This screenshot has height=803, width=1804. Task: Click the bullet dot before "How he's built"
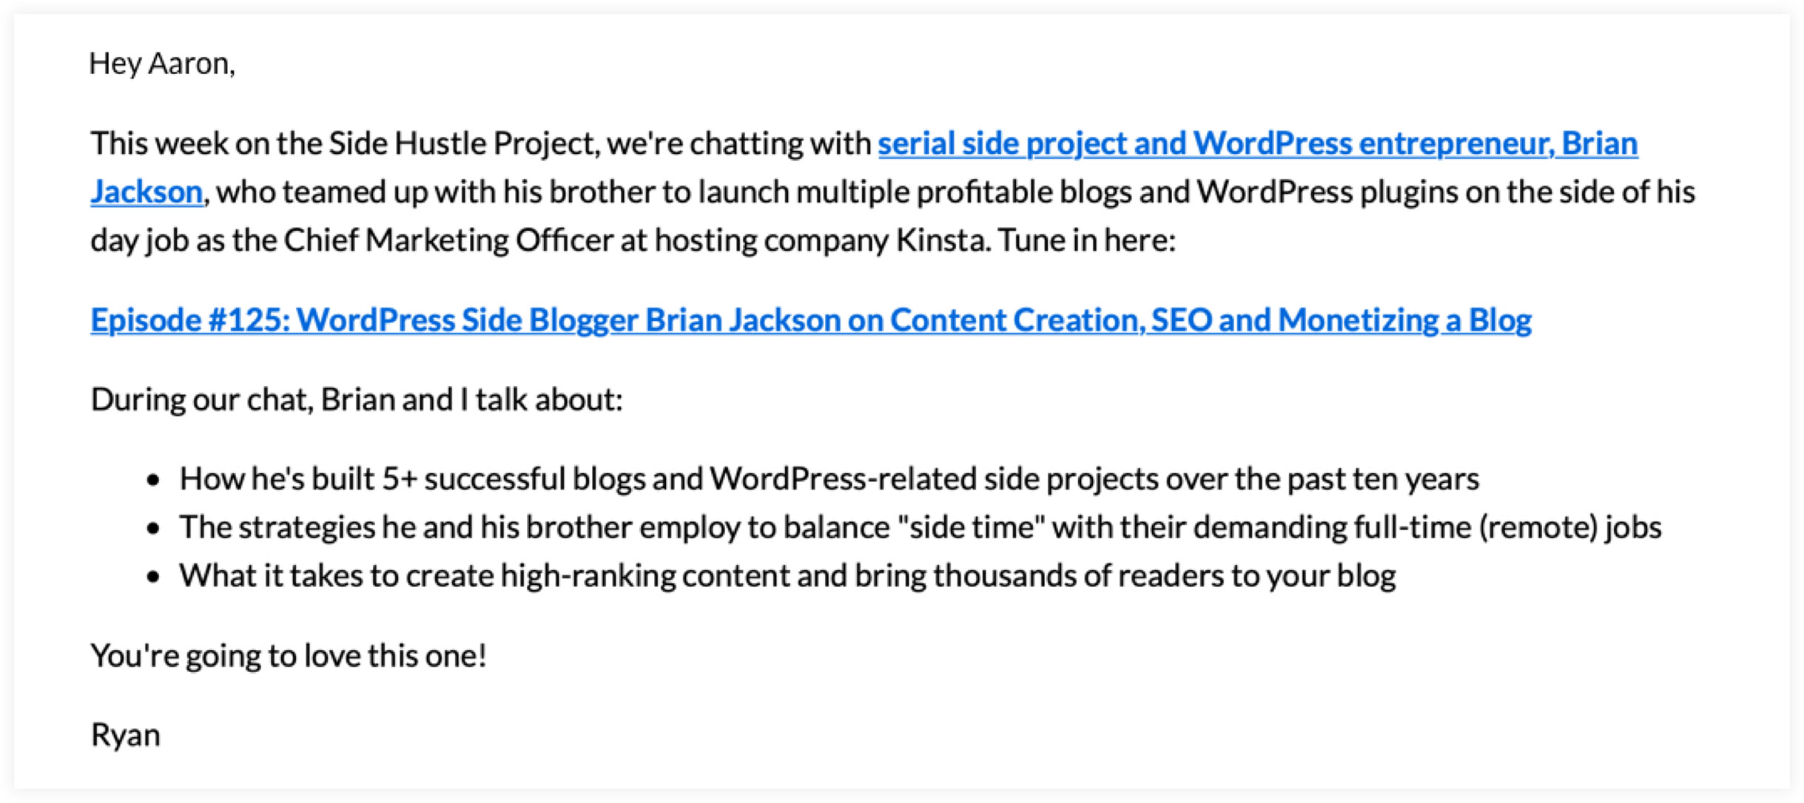(x=153, y=481)
